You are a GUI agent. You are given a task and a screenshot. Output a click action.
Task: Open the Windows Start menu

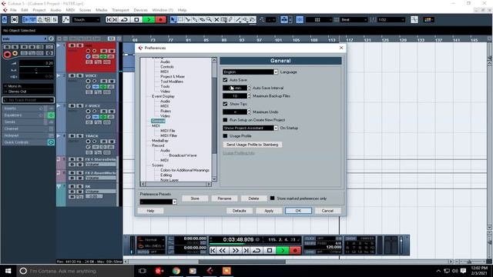pos(8,271)
